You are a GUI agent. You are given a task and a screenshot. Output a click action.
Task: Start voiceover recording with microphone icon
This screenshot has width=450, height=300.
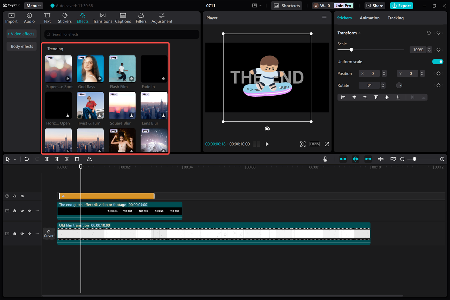[x=325, y=159]
